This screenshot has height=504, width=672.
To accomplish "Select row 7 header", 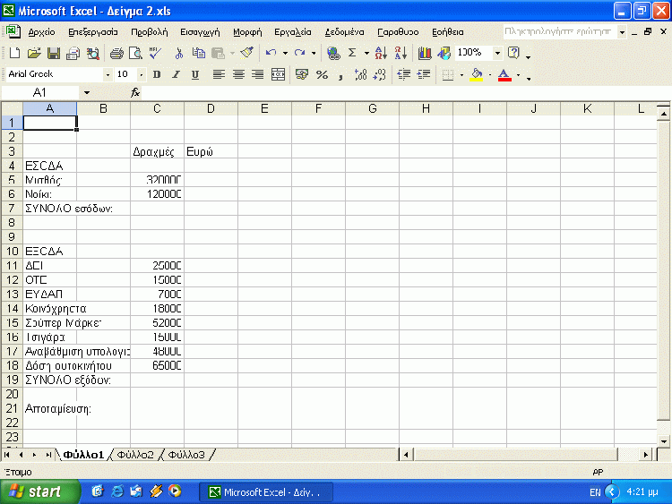I will pyautogui.click(x=12, y=209).
